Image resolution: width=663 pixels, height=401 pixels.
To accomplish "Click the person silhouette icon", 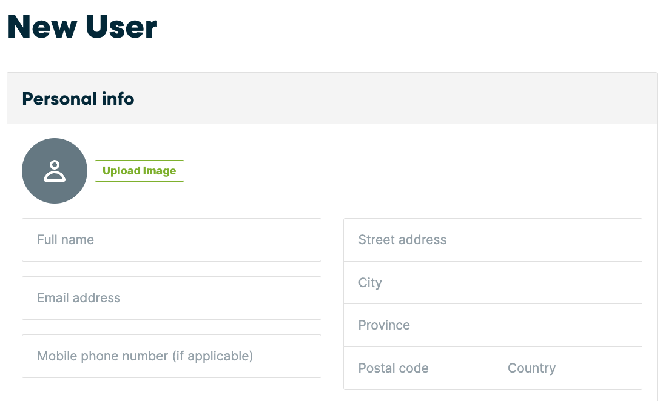I will [55, 171].
